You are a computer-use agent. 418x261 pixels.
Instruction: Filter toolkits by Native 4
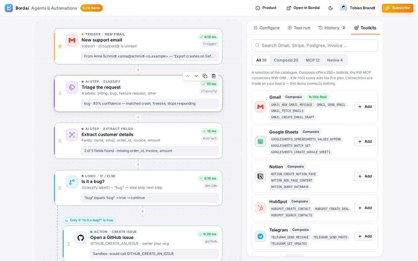tap(335, 60)
